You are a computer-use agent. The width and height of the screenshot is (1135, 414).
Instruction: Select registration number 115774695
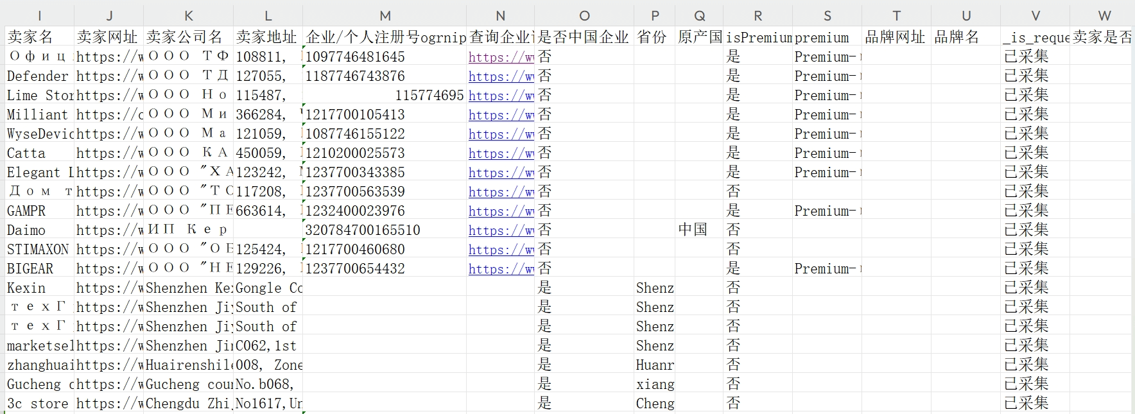(385, 95)
